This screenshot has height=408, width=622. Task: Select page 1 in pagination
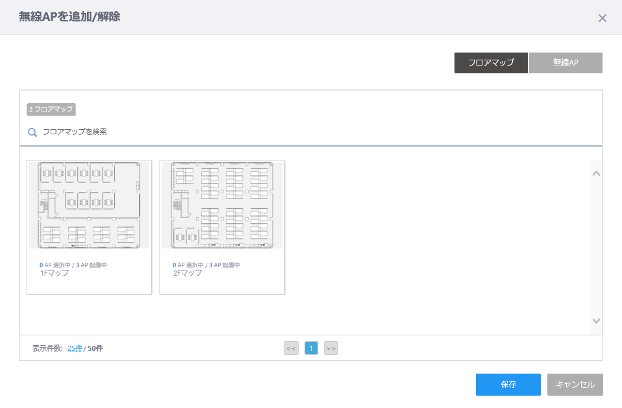coord(311,348)
